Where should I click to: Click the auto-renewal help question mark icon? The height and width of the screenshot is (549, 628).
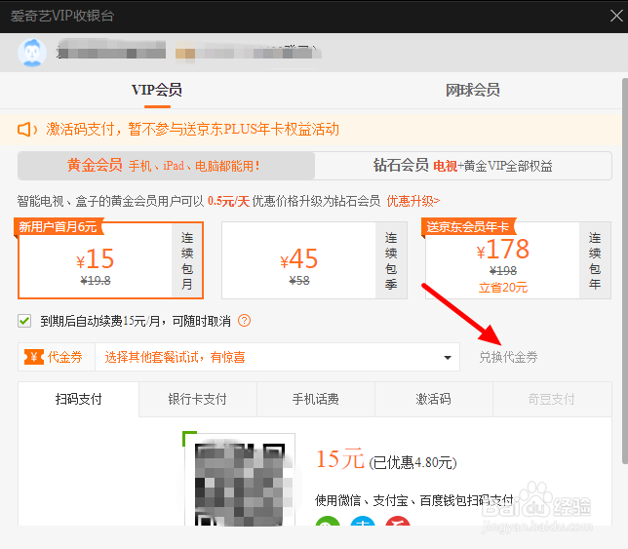tap(245, 321)
